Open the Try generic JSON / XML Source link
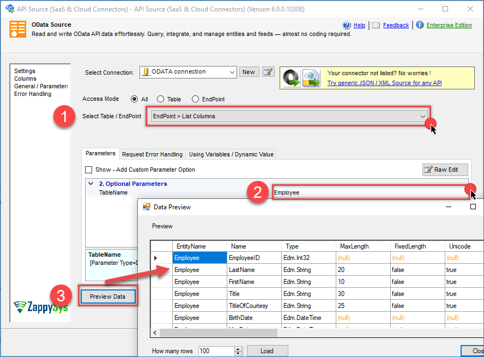 coord(384,83)
